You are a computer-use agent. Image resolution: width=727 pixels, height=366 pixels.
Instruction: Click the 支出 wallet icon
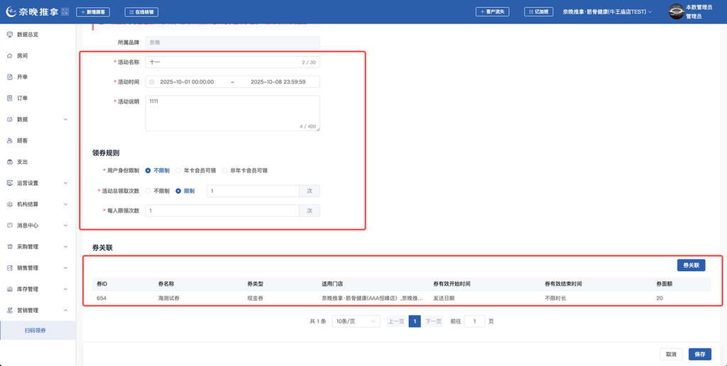[10, 162]
